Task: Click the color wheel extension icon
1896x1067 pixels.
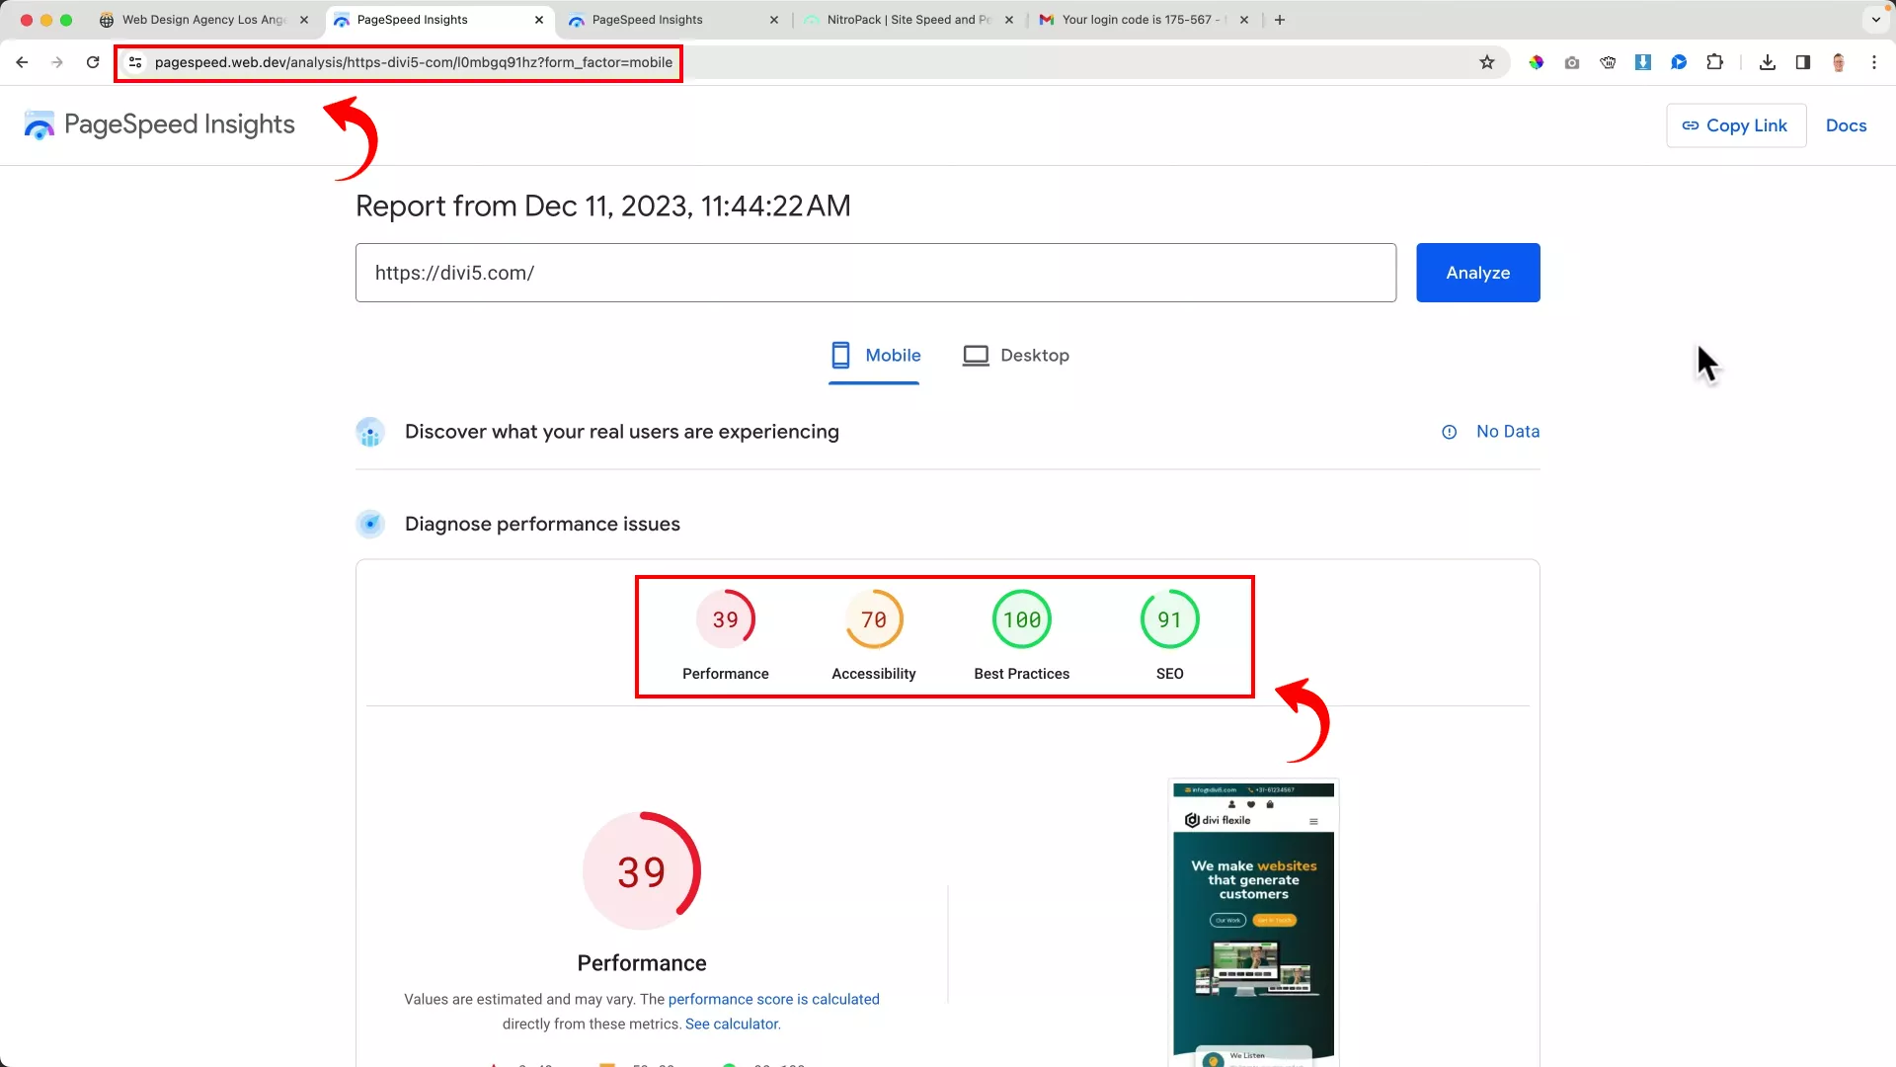Action: (x=1537, y=62)
